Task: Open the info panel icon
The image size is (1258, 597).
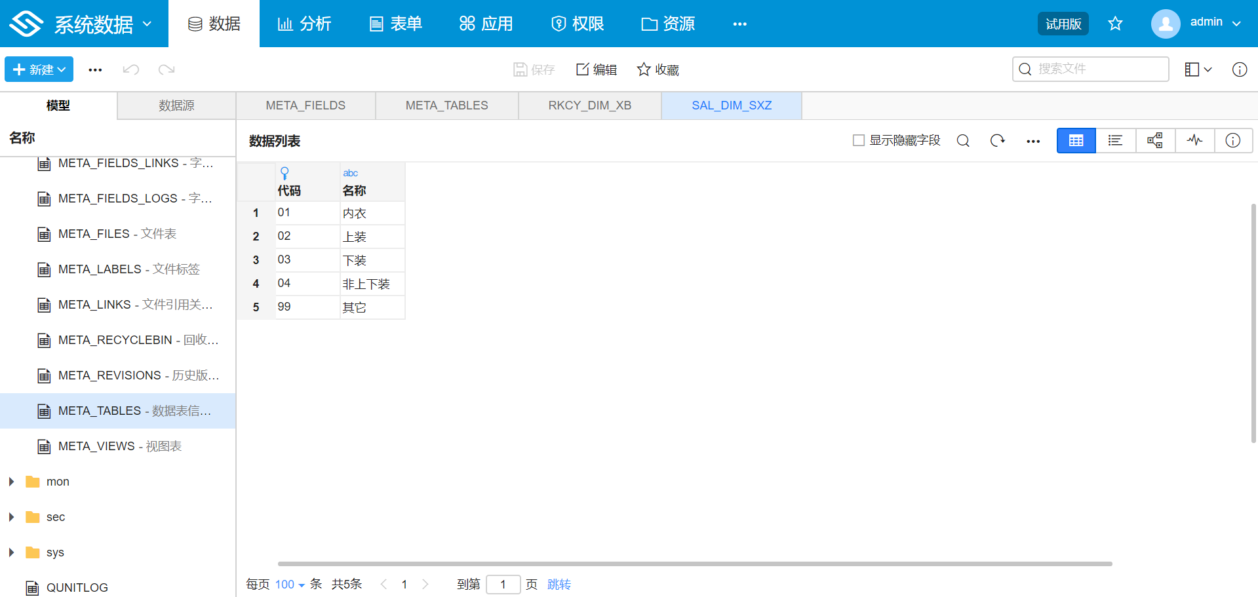Action: click(x=1233, y=140)
